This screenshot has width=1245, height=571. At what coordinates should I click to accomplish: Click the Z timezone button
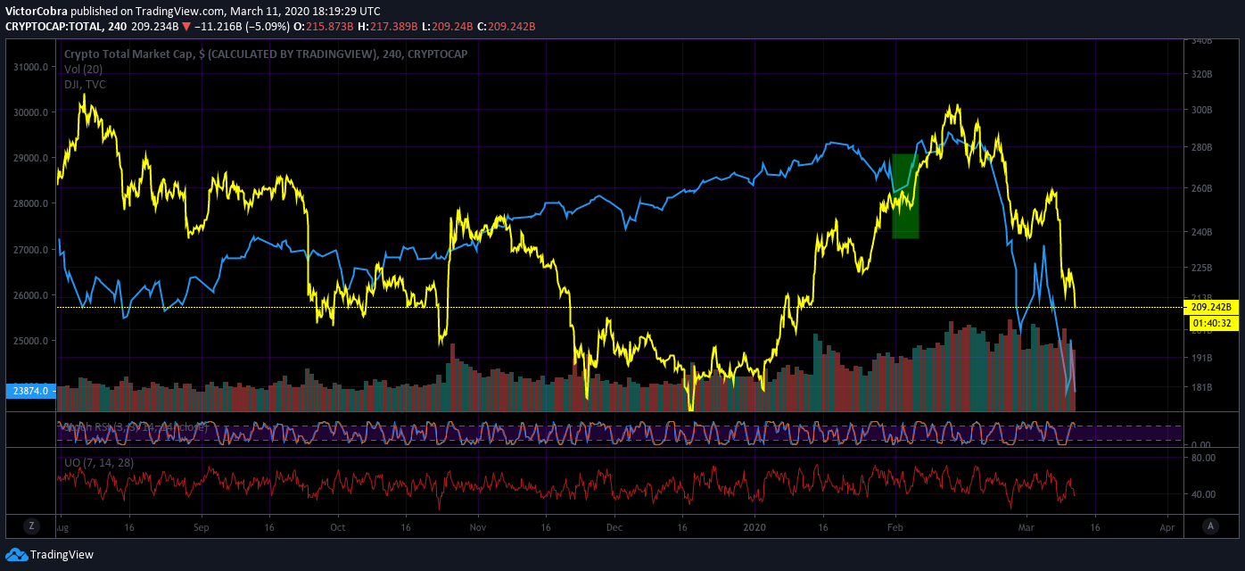(31, 525)
